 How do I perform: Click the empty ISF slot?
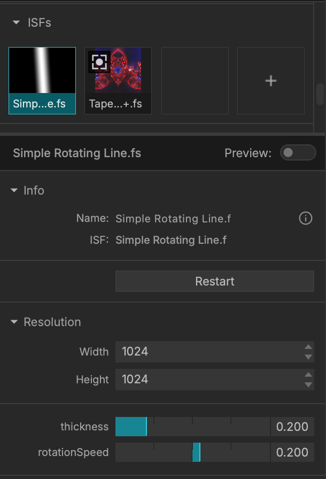(x=195, y=81)
